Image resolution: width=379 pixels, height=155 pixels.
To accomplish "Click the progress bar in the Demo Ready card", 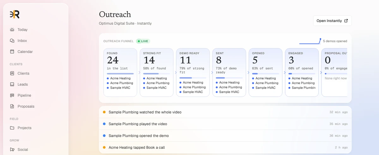I will [x=193, y=78].
